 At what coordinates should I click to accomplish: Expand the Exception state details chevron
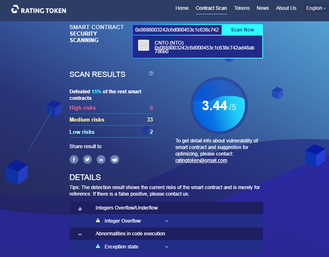167,247
